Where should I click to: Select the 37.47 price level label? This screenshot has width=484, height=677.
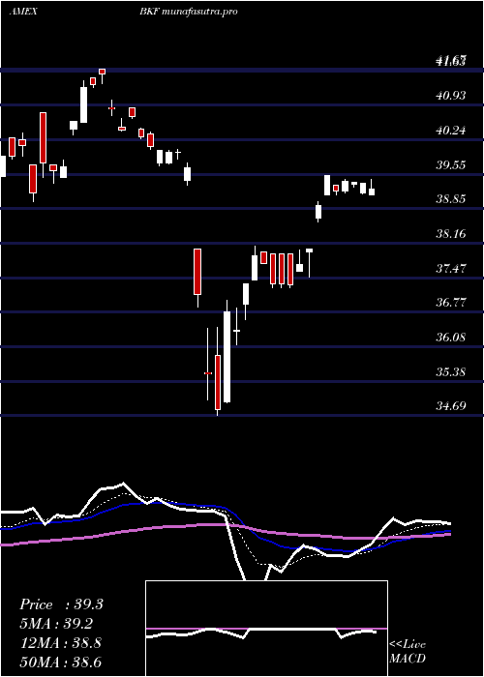tap(451, 268)
